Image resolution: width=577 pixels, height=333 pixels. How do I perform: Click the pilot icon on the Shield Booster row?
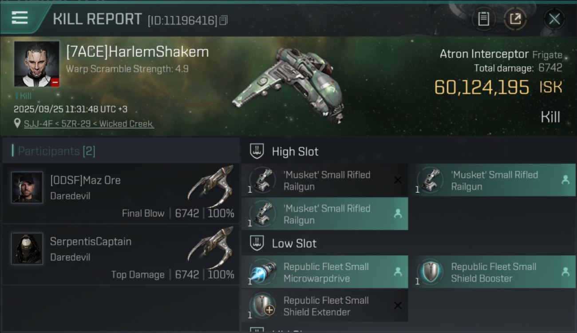tap(565, 272)
